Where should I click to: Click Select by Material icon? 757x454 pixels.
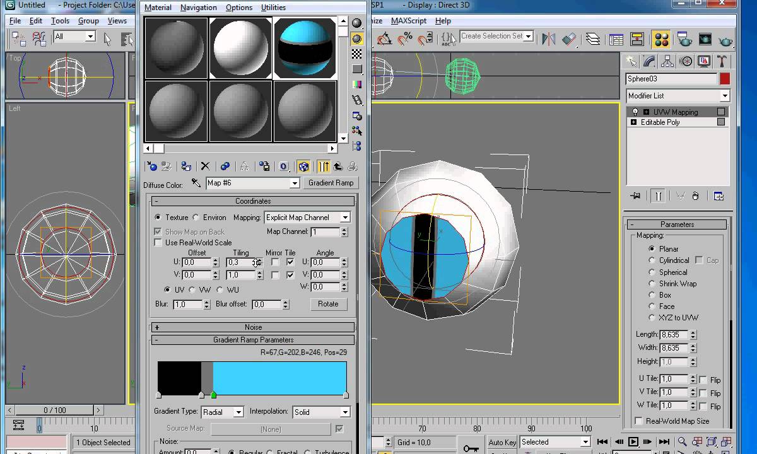tap(357, 131)
